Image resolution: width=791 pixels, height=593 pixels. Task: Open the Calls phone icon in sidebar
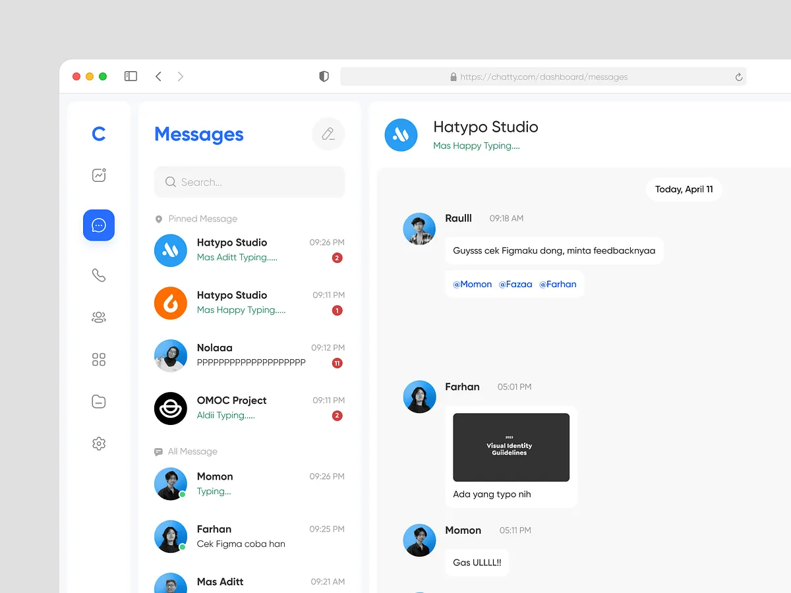pos(98,275)
